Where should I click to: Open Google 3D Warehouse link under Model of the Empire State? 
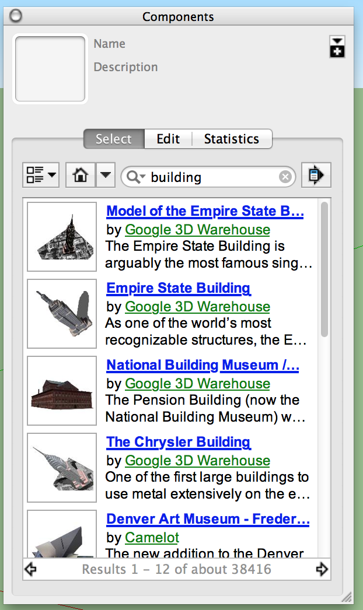point(197,230)
